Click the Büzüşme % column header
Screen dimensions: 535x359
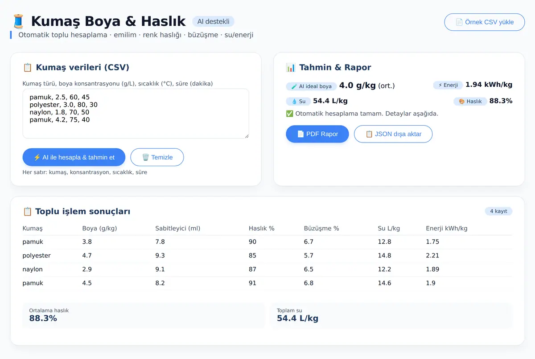[321, 228]
